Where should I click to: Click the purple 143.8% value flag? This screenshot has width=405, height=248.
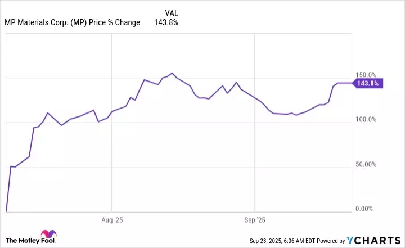coord(367,83)
